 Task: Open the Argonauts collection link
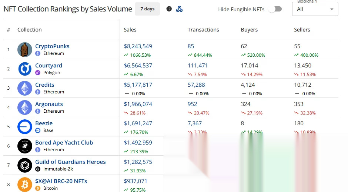click(x=49, y=104)
